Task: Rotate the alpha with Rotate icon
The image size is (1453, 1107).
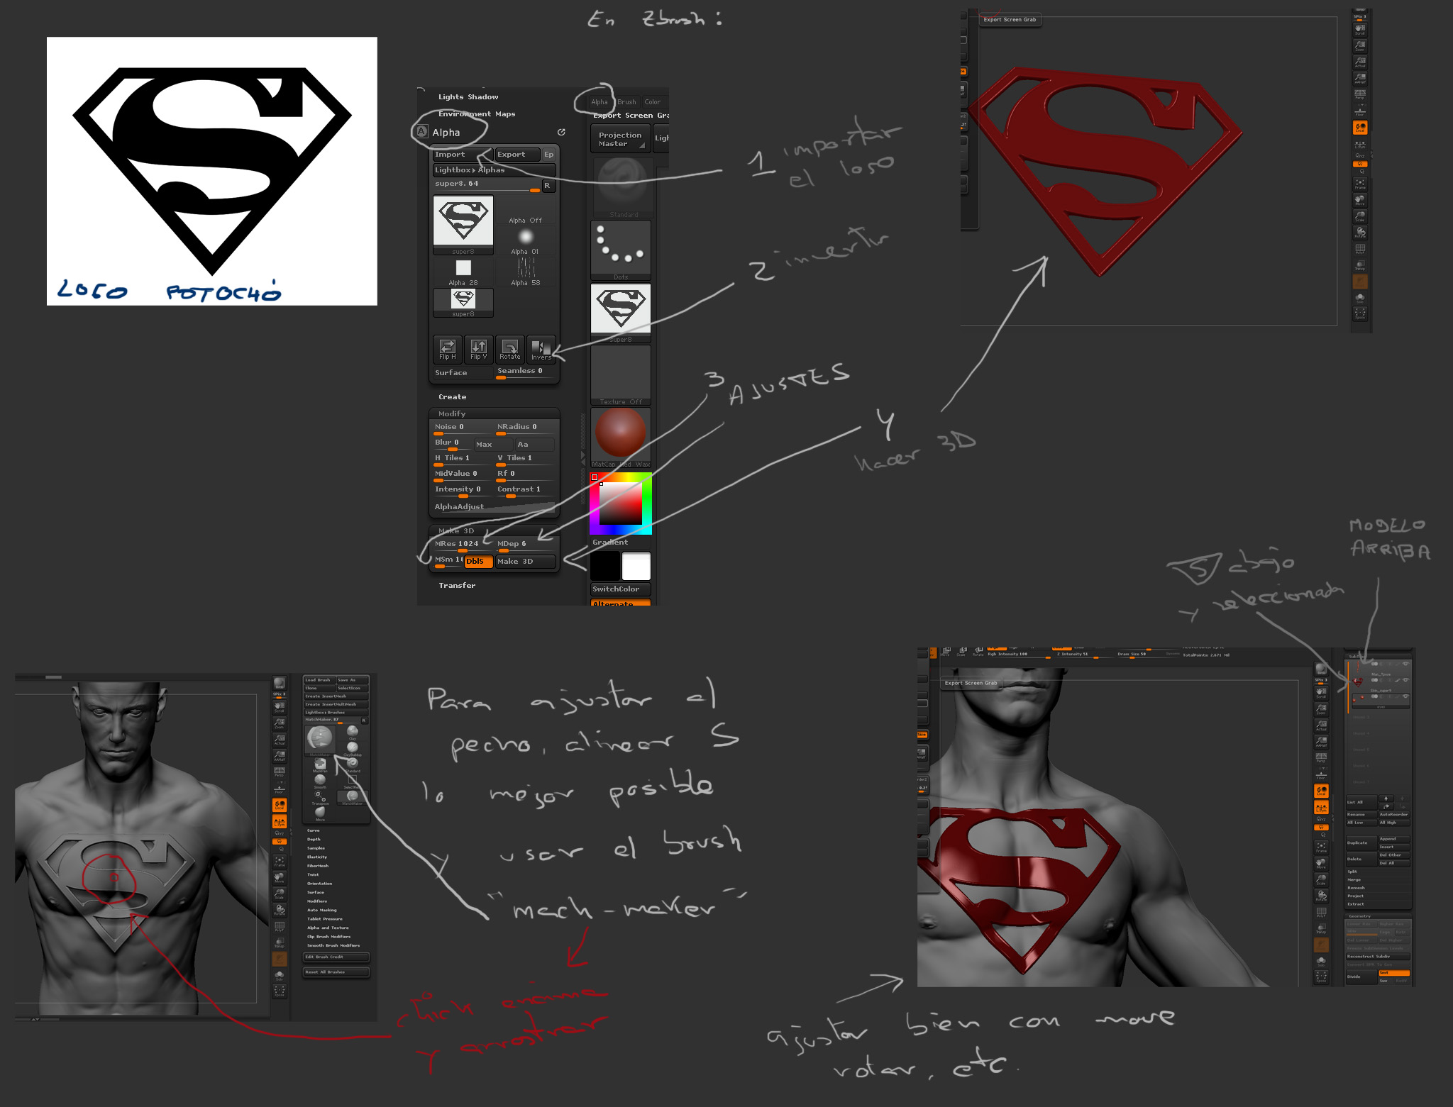Action: (509, 348)
